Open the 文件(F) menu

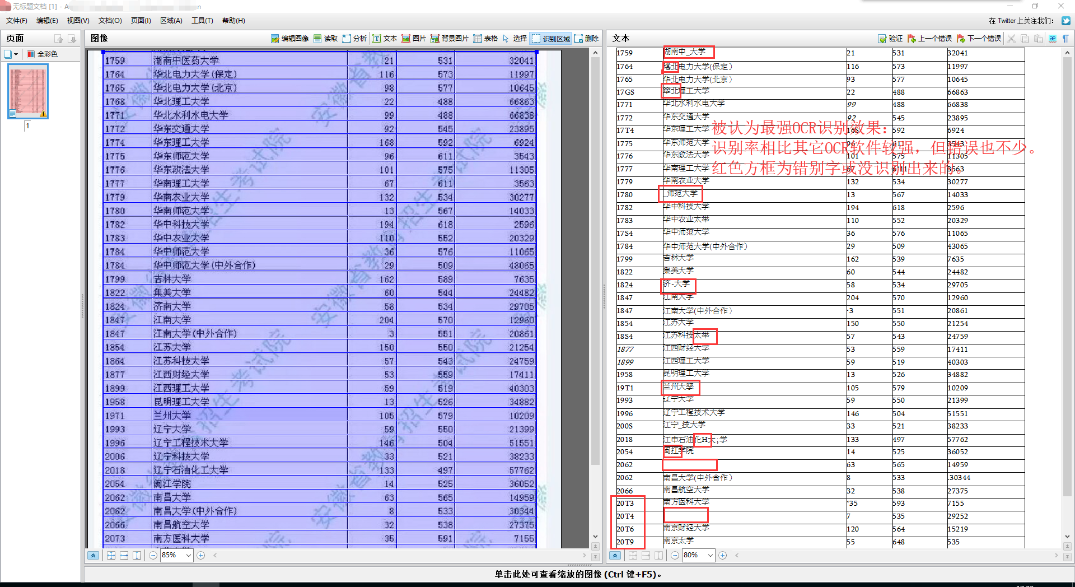click(16, 21)
